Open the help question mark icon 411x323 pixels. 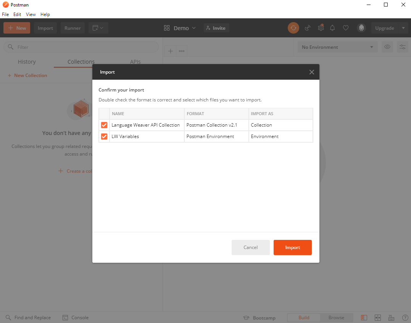coord(405,318)
